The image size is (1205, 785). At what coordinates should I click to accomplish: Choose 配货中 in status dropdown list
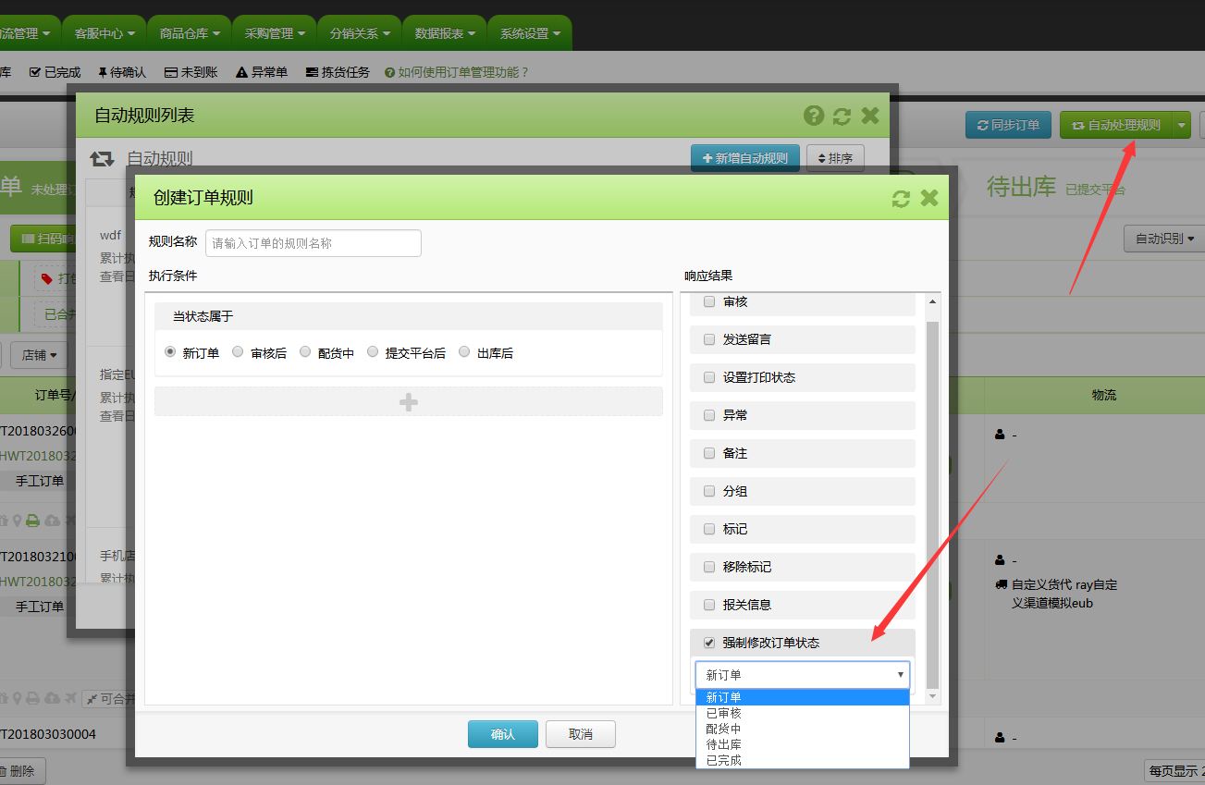[803, 729]
